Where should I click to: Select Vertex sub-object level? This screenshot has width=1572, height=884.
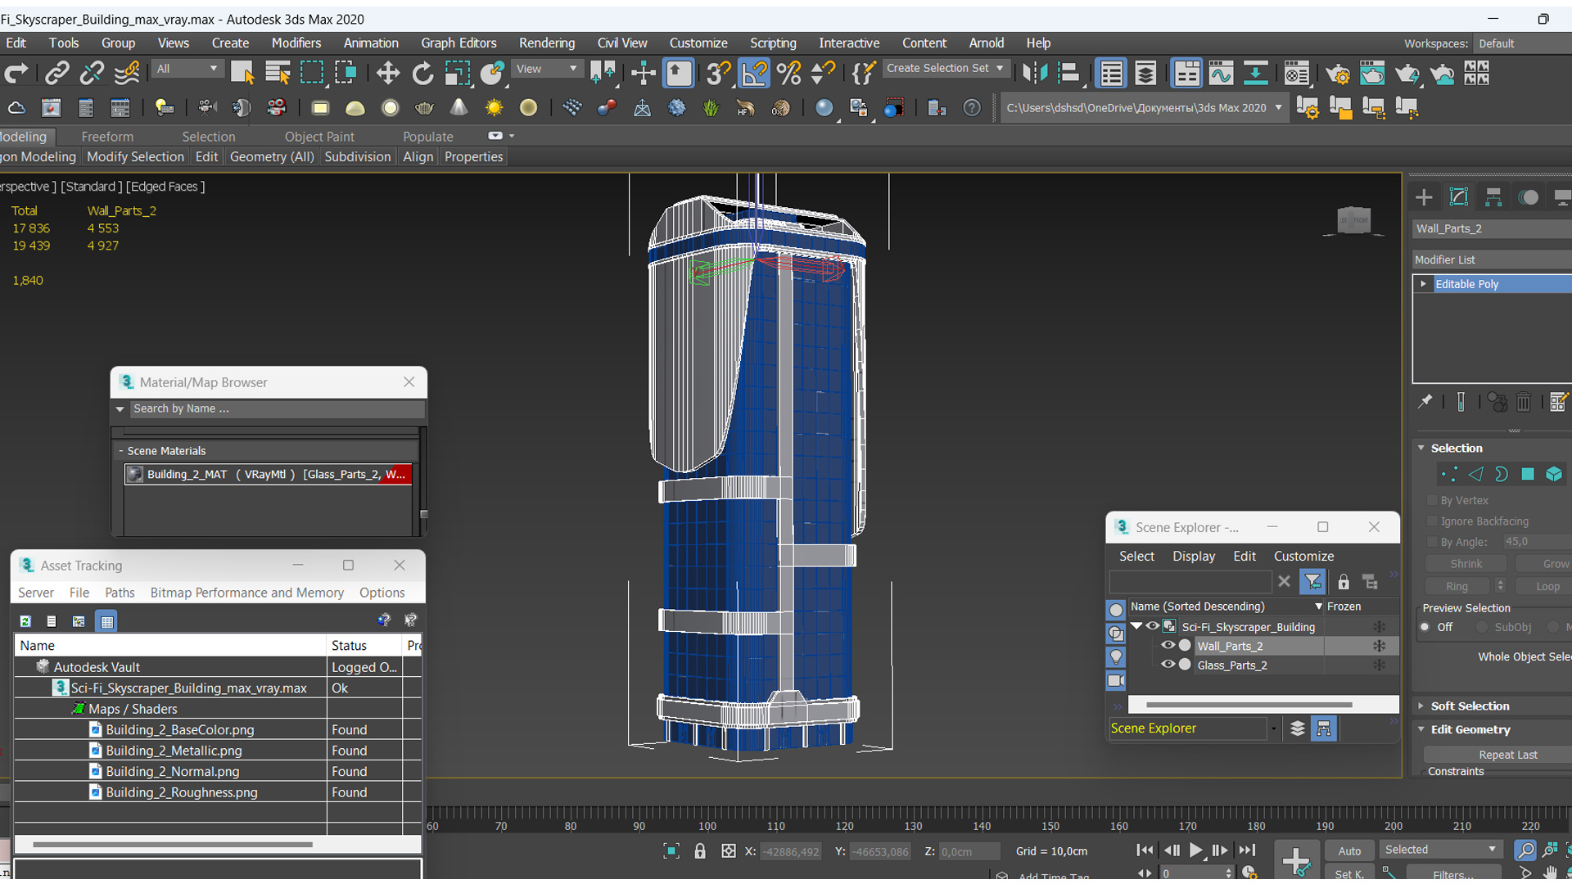tap(1449, 474)
